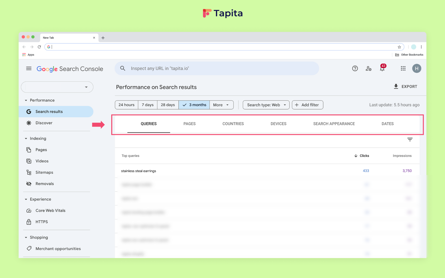Viewport: 445px width, 278px height.
Task: Collapse the Shopping section
Action: 36,237
